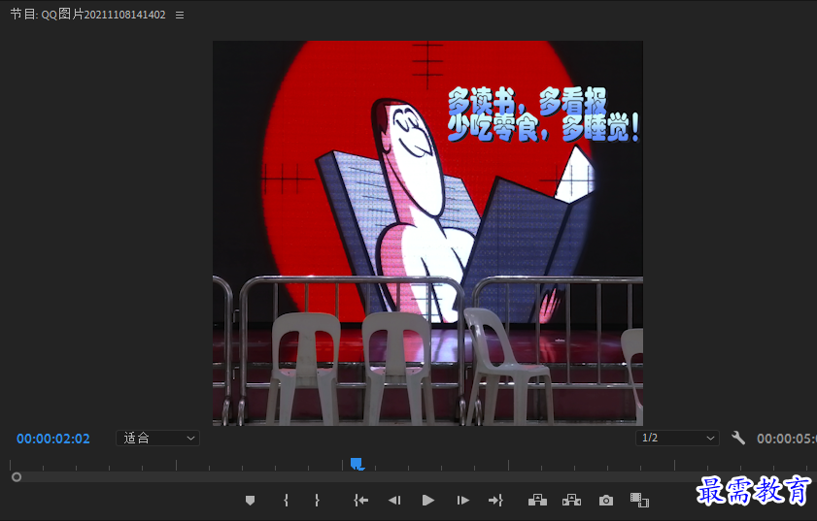This screenshot has height=521, width=817.
Task: Step back one frame
Action: 394,501
